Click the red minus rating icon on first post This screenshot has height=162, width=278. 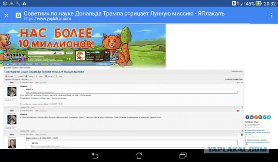[238, 83]
